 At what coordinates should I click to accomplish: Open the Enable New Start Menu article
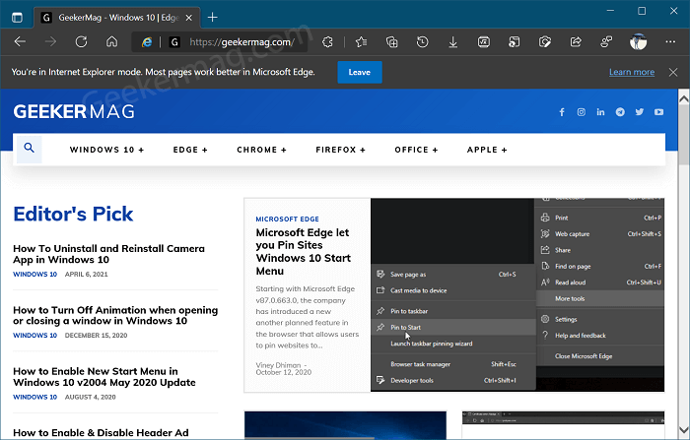(104, 377)
